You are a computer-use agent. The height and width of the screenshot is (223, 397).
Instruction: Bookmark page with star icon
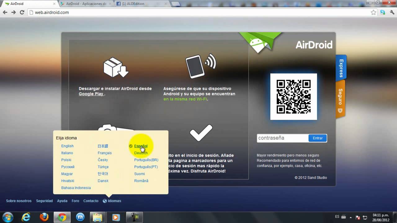[373, 12]
